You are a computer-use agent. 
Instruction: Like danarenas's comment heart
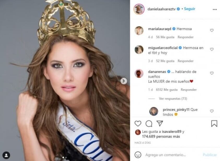[x=212, y=73]
